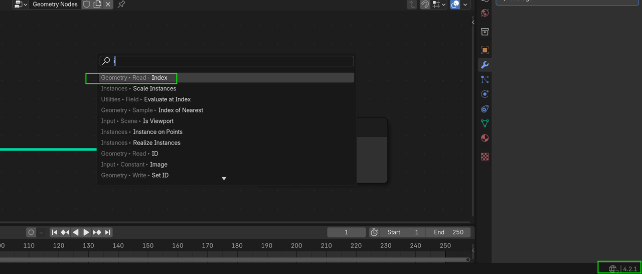
Task: Open the Particles properties tab
Action: [x=485, y=79]
